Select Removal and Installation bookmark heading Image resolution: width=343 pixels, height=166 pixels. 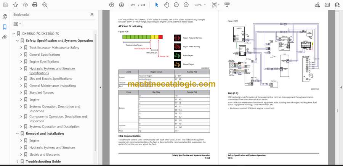click(45, 134)
